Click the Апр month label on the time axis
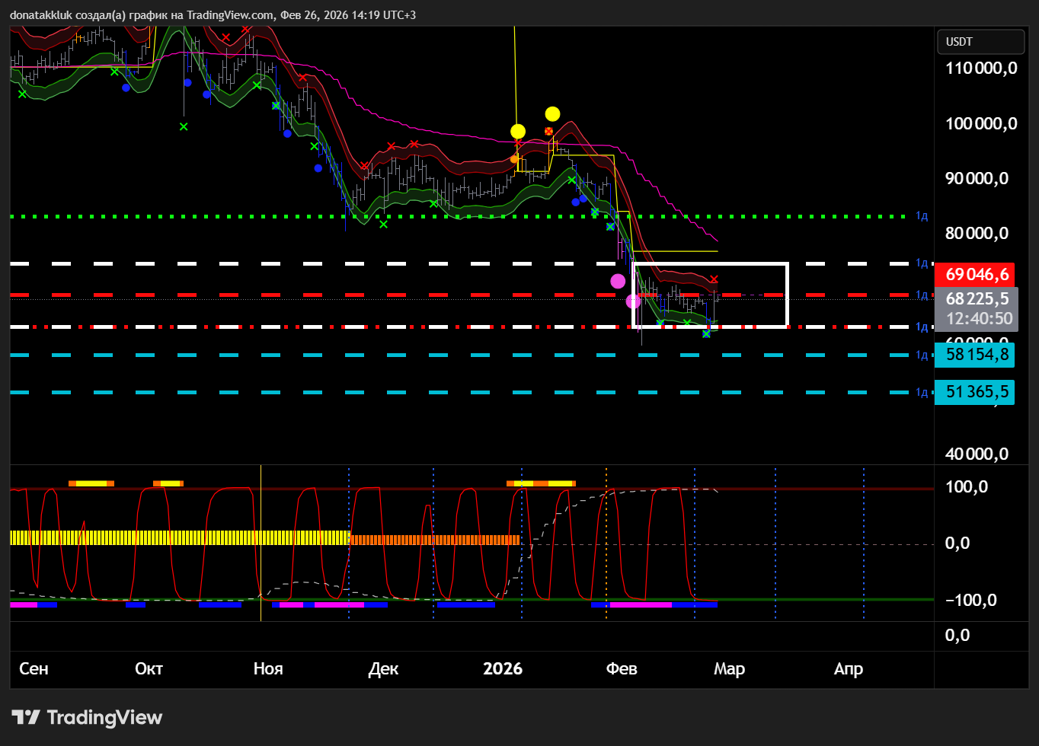Viewport: 1039px width, 746px height. [x=849, y=669]
